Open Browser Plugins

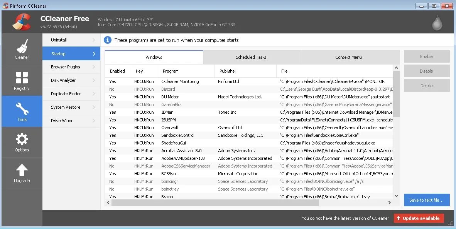[x=71, y=67]
